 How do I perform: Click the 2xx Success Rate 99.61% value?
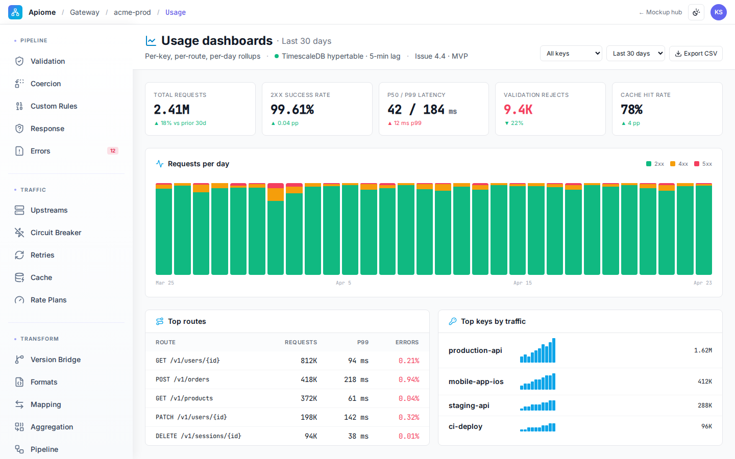click(292, 110)
